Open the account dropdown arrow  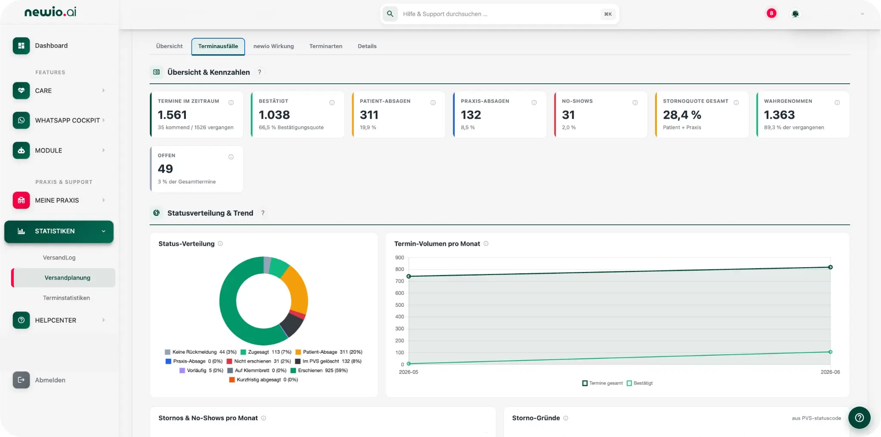click(862, 14)
